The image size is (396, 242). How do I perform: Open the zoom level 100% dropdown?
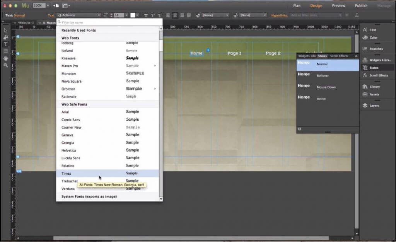(48, 5)
